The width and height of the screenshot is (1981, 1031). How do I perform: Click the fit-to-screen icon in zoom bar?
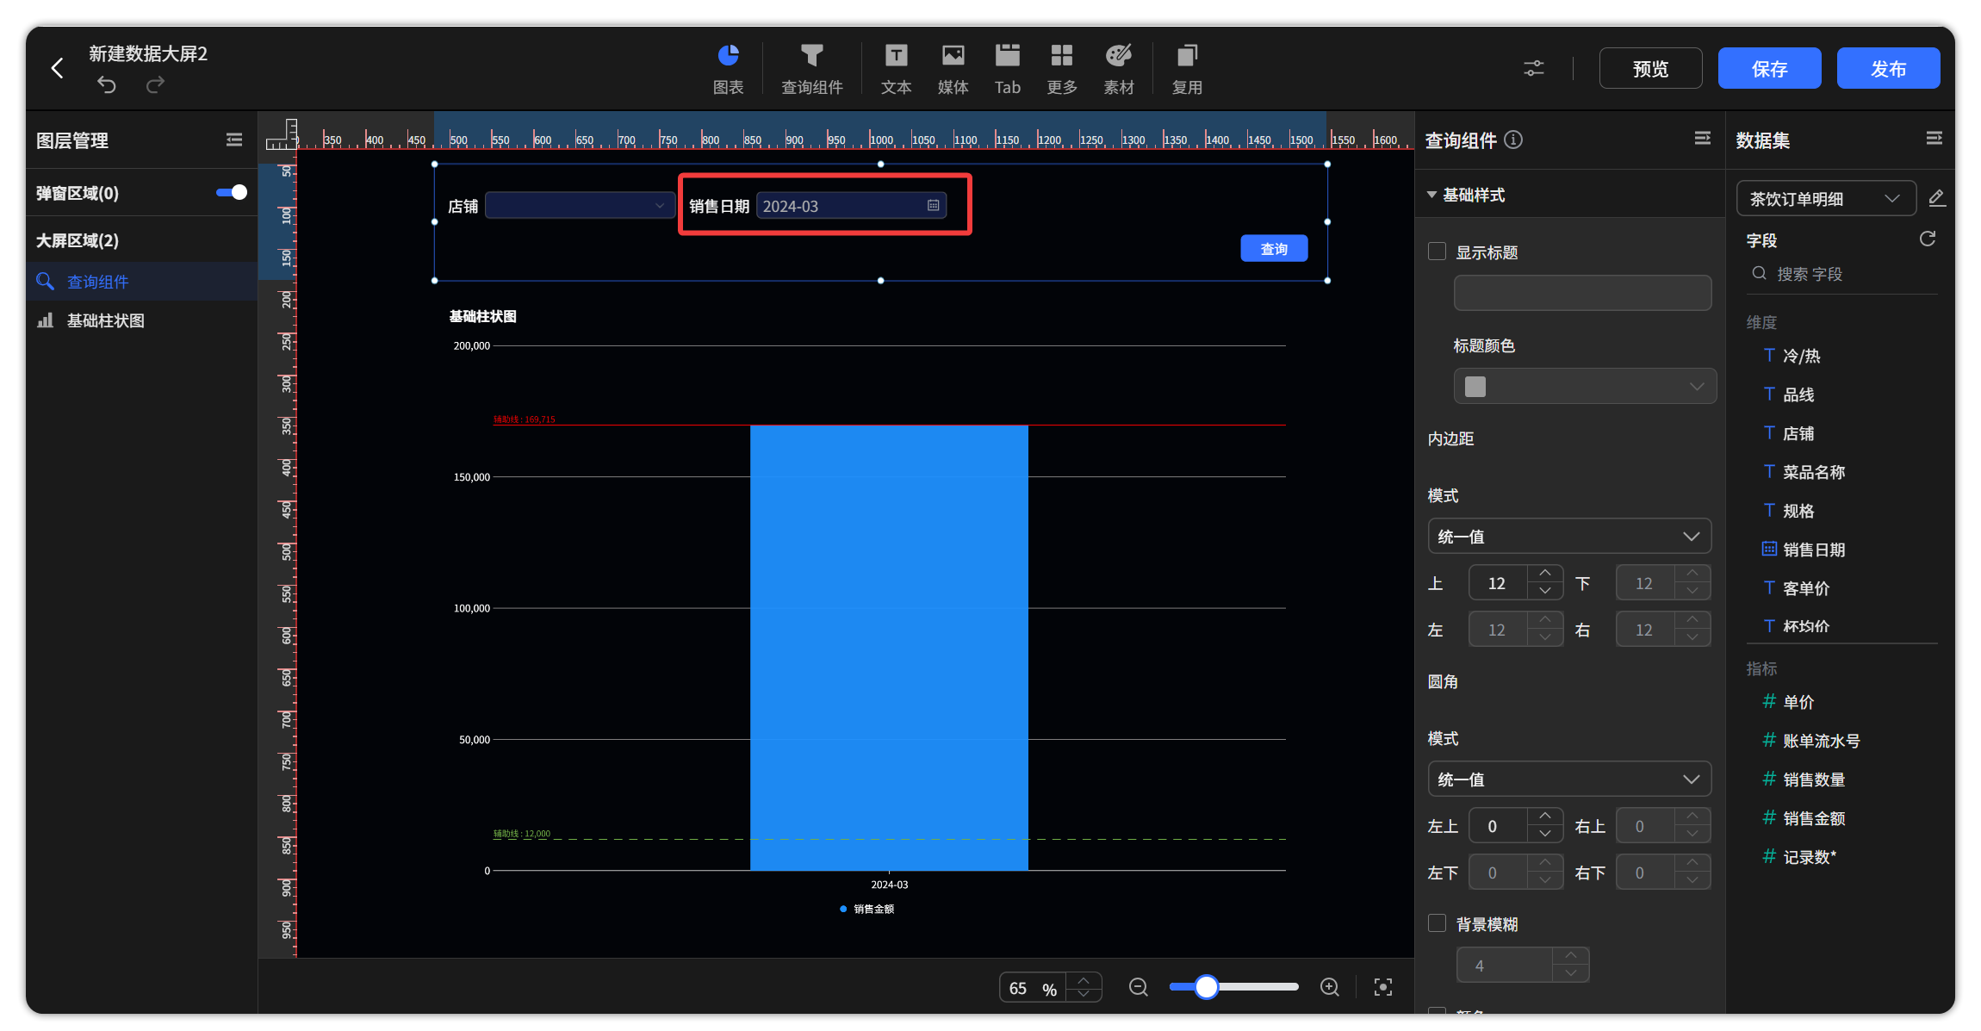pyautogui.click(x=1383, y=987)
